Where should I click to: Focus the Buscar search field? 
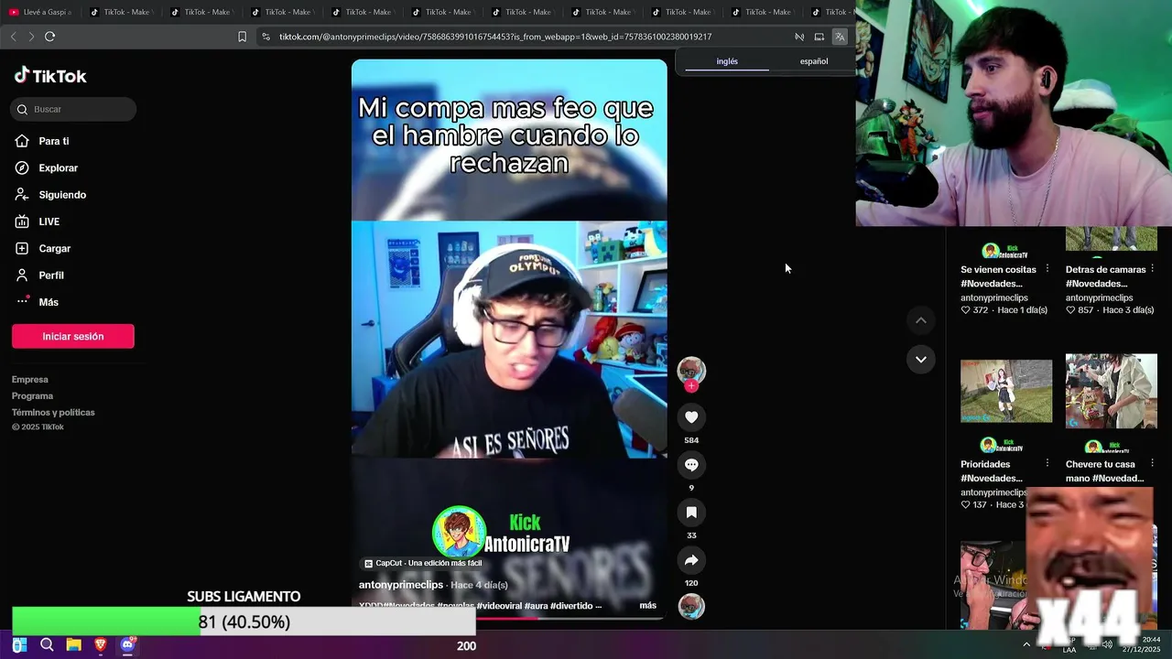pos(73,109)
